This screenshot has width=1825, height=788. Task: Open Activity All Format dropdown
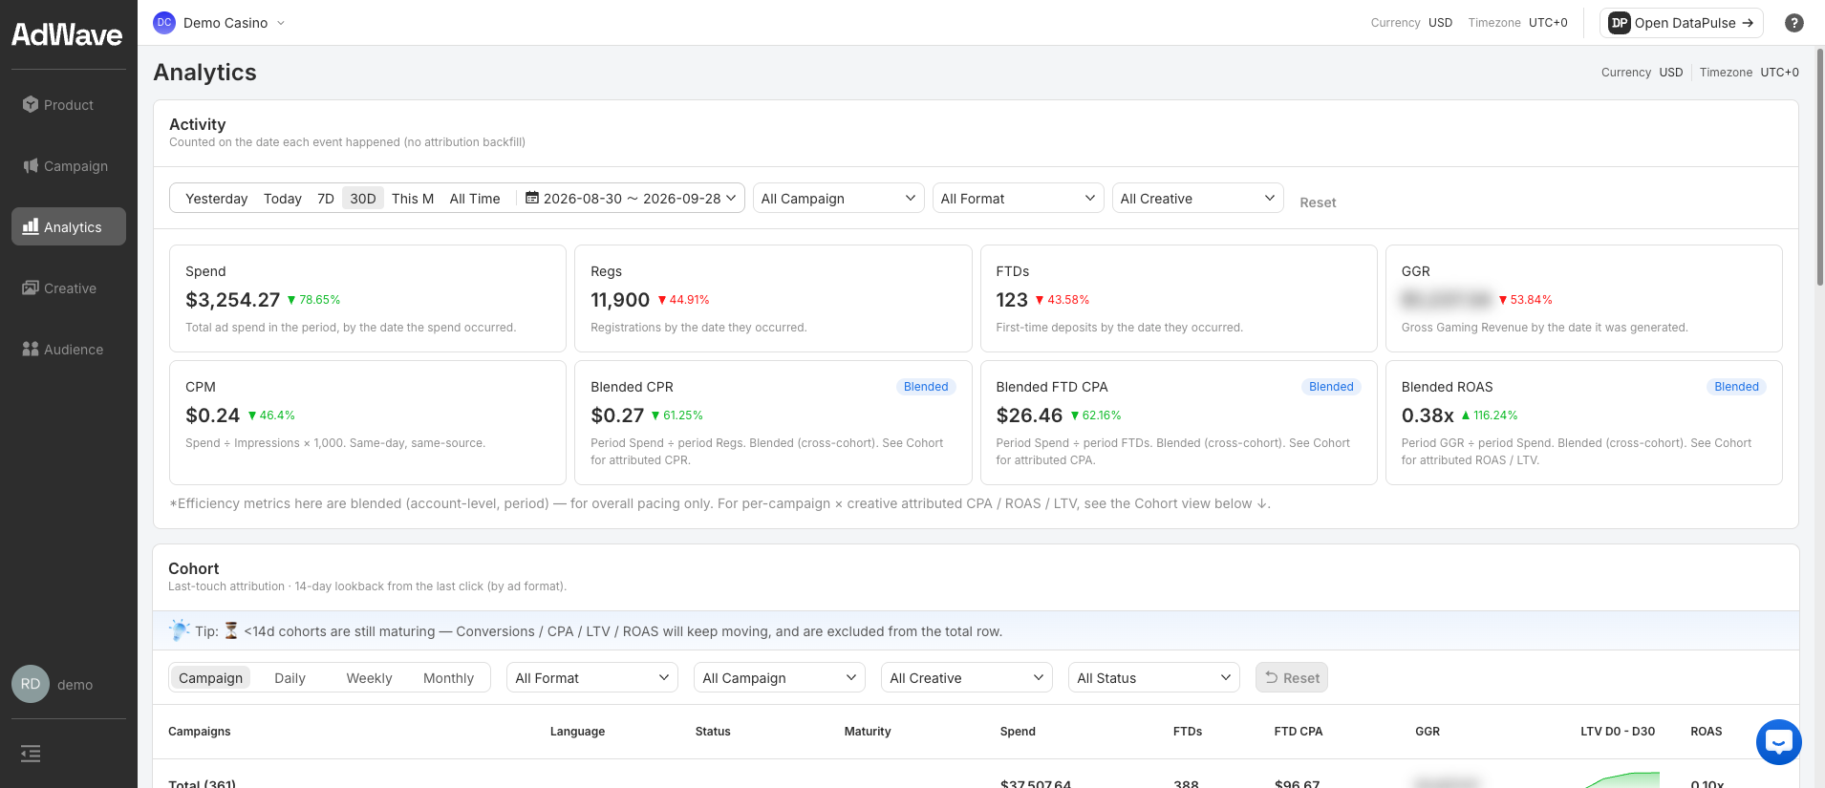tap(1019, 198)
